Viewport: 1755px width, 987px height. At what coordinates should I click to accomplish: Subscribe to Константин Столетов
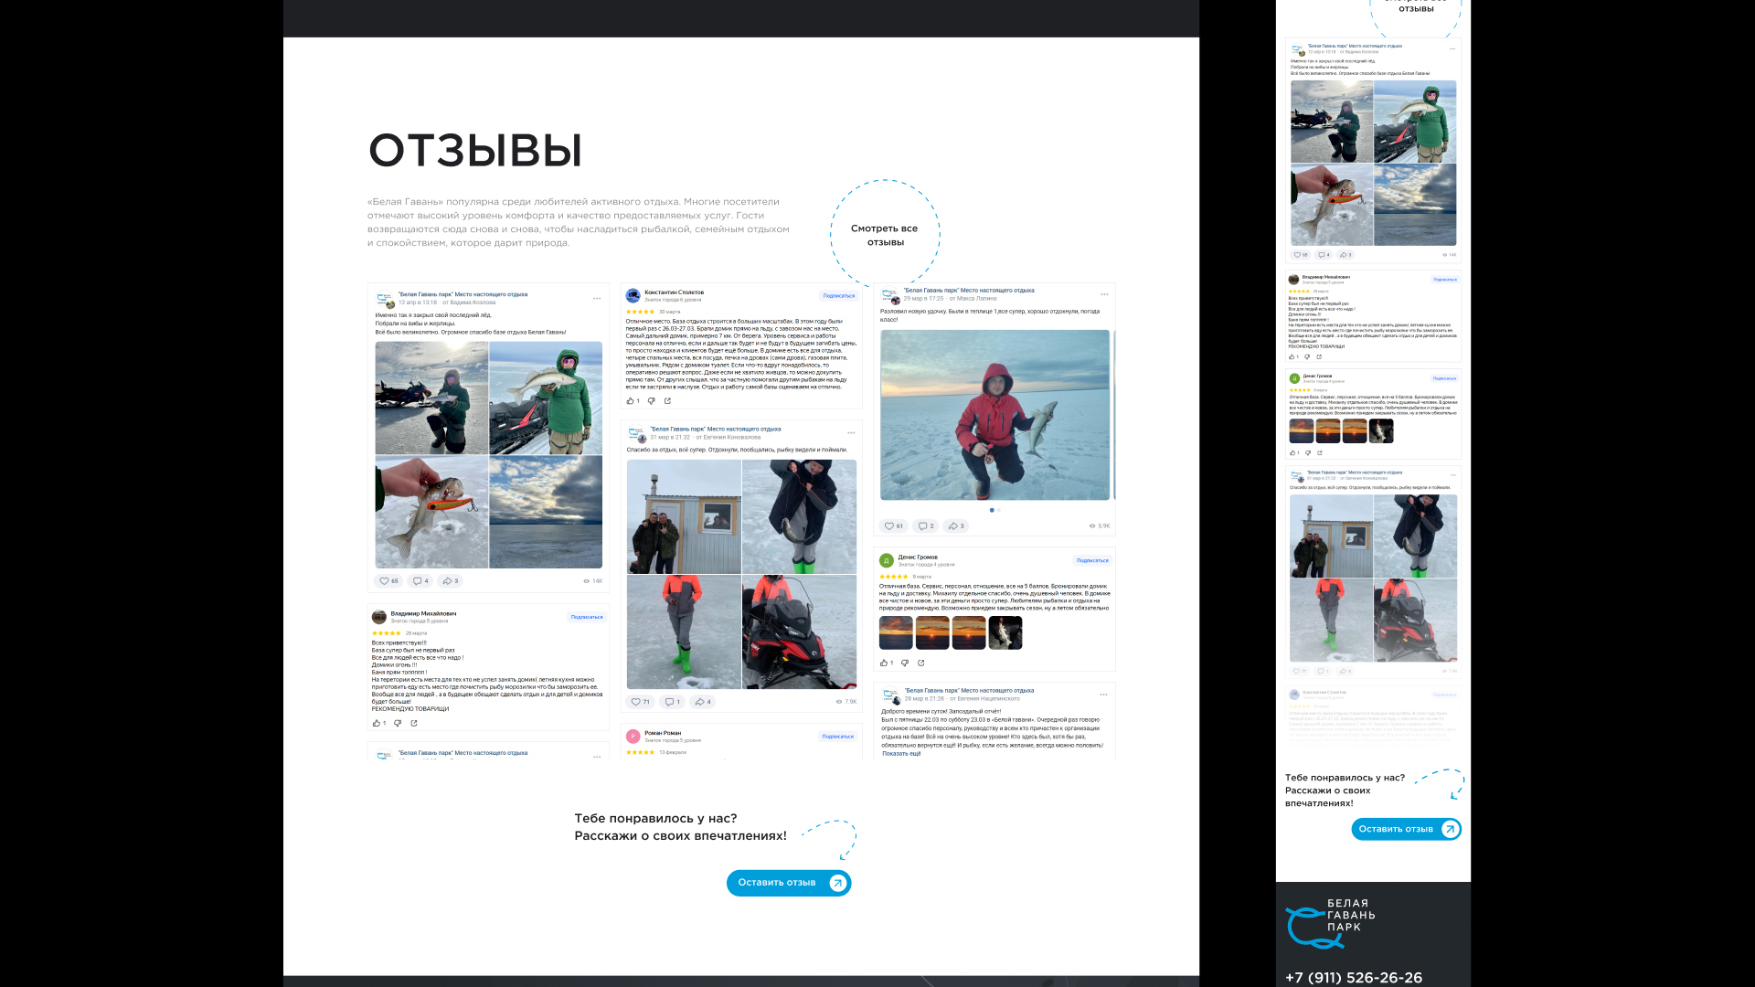(x=838, y=296)
